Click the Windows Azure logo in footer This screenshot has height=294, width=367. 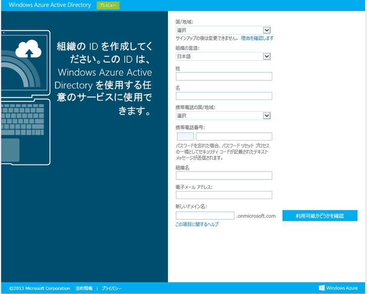338,288
